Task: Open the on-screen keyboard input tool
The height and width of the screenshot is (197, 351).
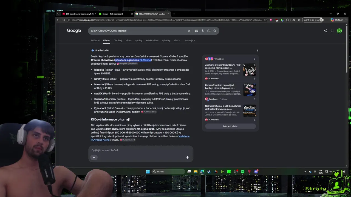Action: coord(197,31)
